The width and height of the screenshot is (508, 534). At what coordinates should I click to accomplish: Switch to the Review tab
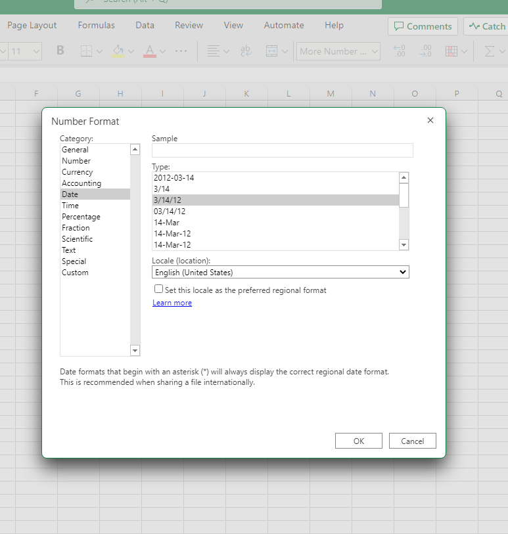tap(189, 26)
